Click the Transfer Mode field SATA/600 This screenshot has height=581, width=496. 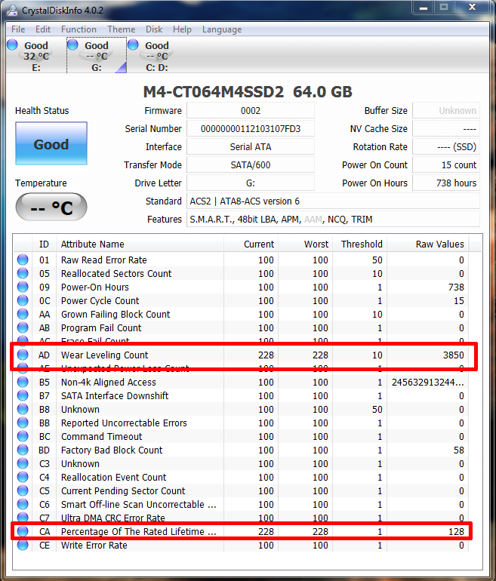[251, 165]
